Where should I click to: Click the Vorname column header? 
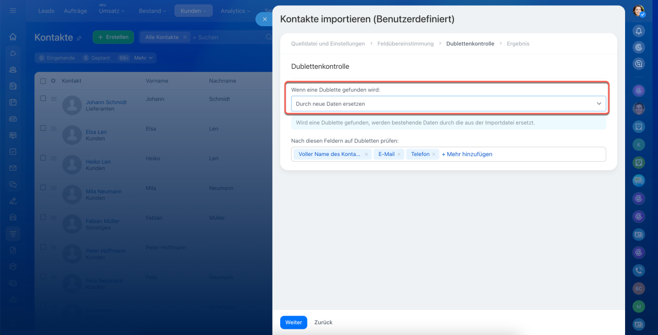[157, 81]
